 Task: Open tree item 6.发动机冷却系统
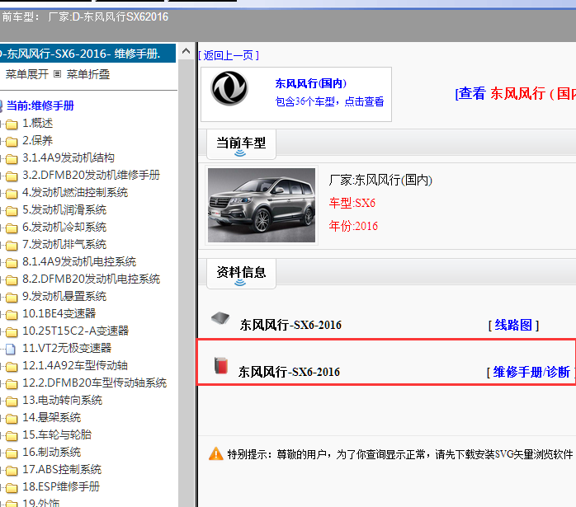64,227
